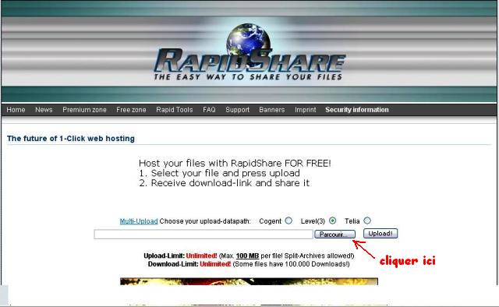Open the Home menu item
This screenshot has height=307, width=499.
(x=16, y=110)
